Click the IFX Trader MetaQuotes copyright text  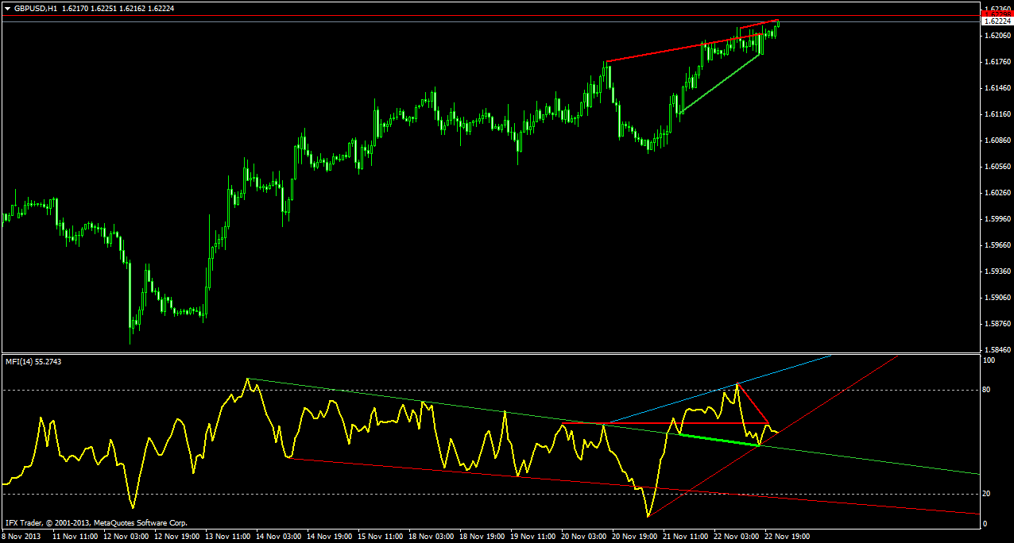96,523
